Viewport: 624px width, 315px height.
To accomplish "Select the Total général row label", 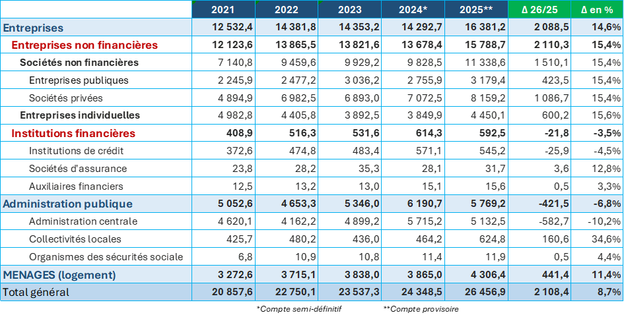I will (x=36, y=293).
